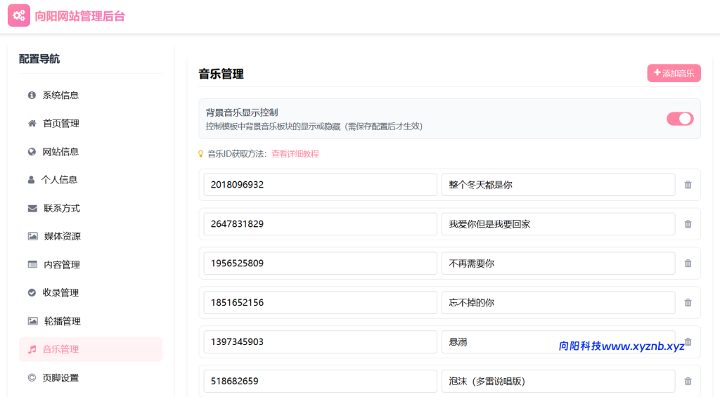
Task: Open the 查看详细教程 link
Action: click(x=295, y=154)
